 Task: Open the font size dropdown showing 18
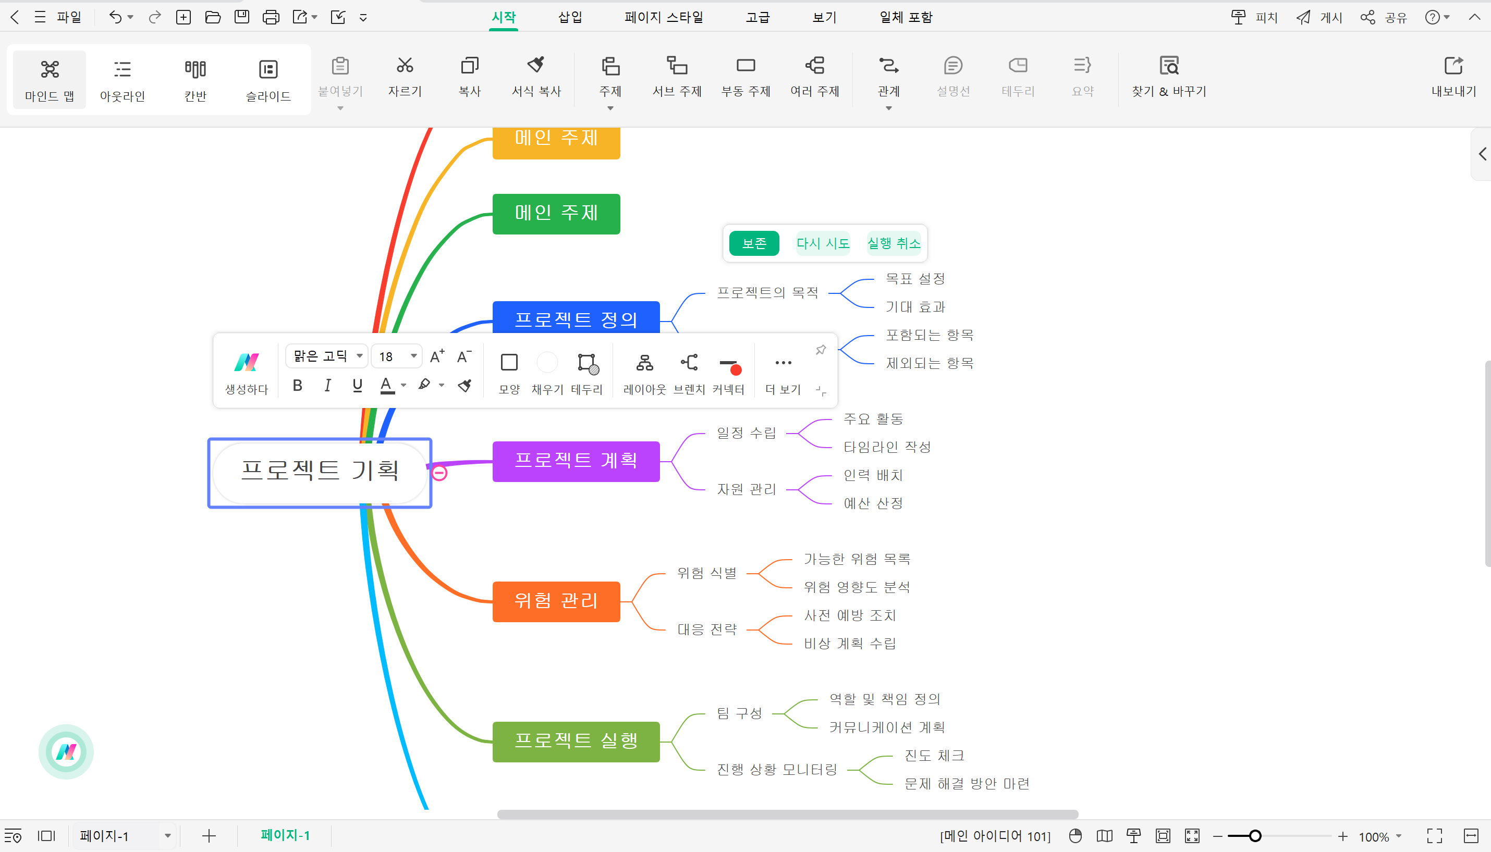coord(397,356)
